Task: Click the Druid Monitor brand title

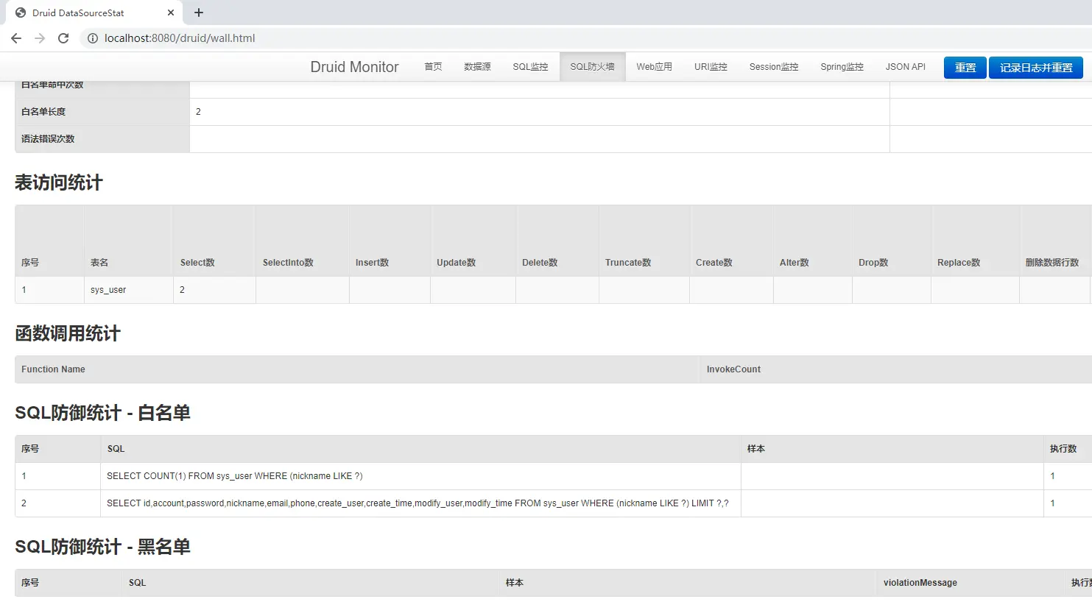Action: [x=354, y=67]
